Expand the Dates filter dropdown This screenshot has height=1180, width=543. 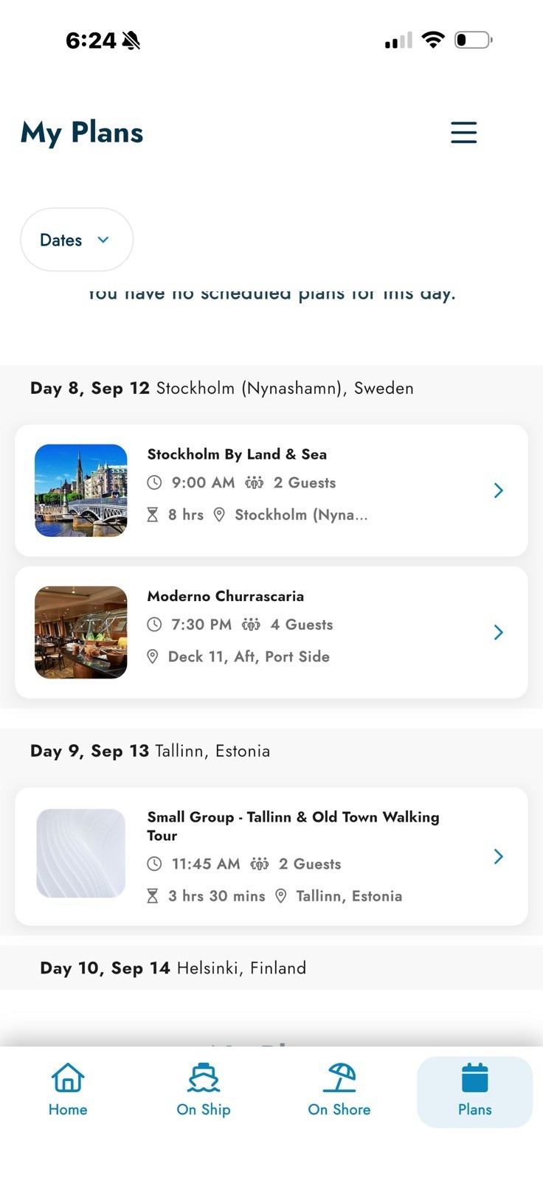coord(77,240)
